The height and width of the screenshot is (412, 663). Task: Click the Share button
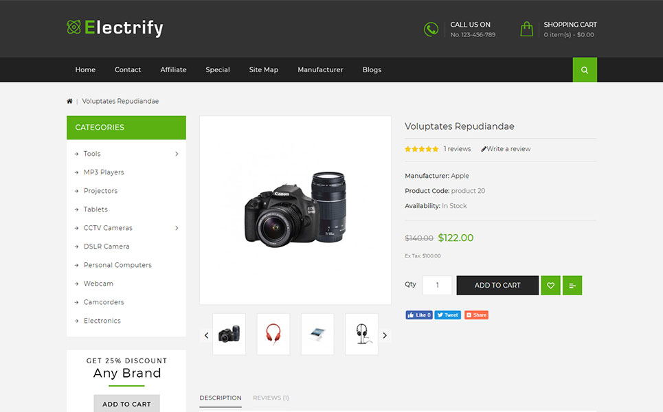click(476, 314)
